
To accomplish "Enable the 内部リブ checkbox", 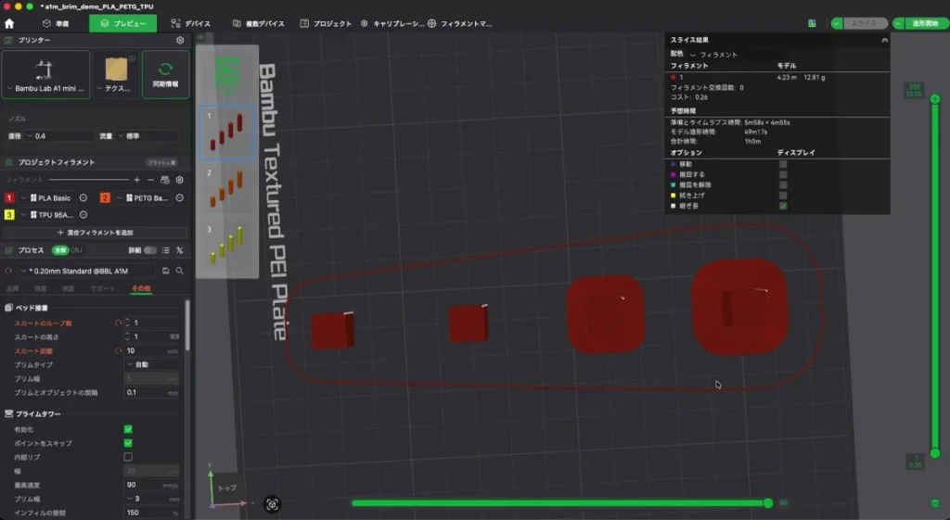I will 128,457.
